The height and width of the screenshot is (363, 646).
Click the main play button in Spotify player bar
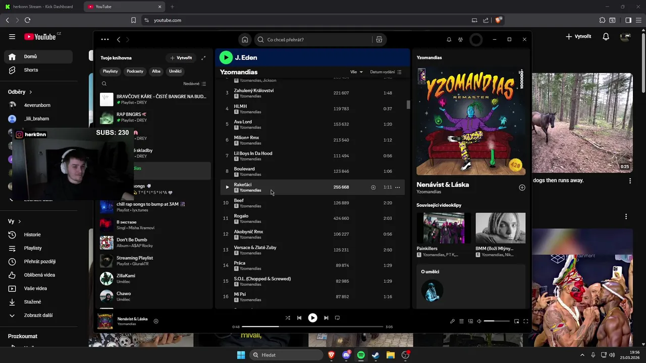pyautogui.click(x=312, y=318)
